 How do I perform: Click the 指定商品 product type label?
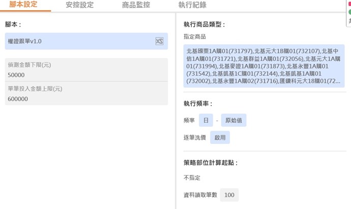pyautogui.click(x=195, y=37)
